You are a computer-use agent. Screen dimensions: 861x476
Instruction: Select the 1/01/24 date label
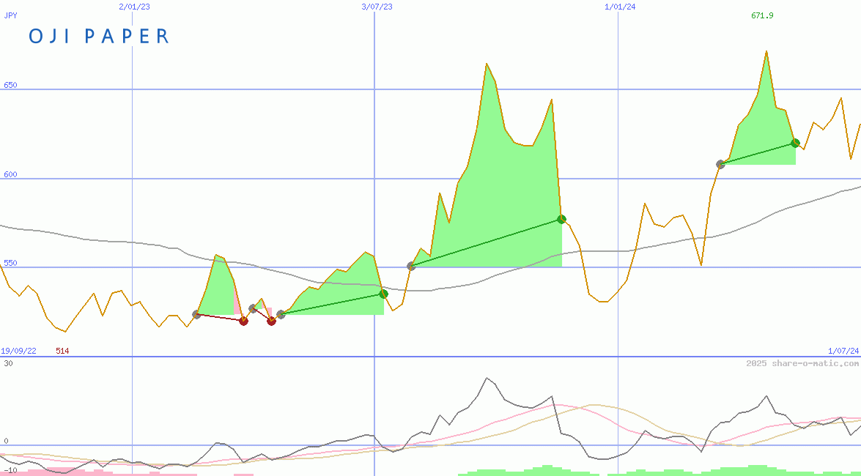coord(620,7)
